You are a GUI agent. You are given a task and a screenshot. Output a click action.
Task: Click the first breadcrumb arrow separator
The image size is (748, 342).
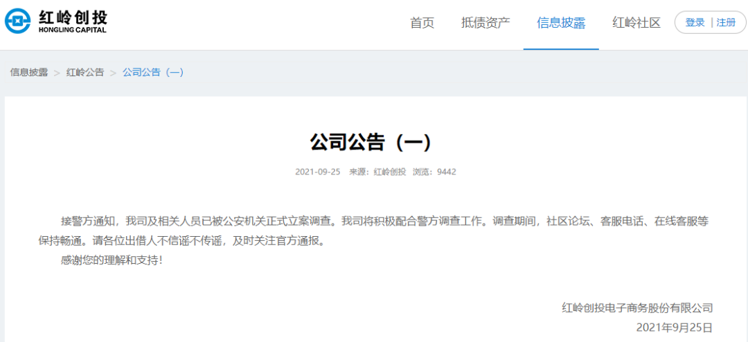pyautogui.click(x=57, y=73)
